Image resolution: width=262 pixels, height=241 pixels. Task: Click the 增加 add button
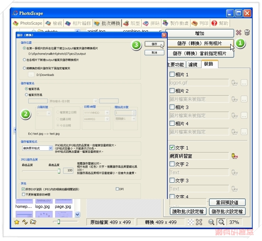(x=200, y=33)
